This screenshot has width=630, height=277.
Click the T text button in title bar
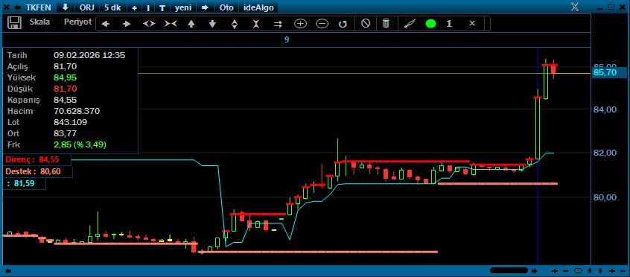[x=162, y=7]
